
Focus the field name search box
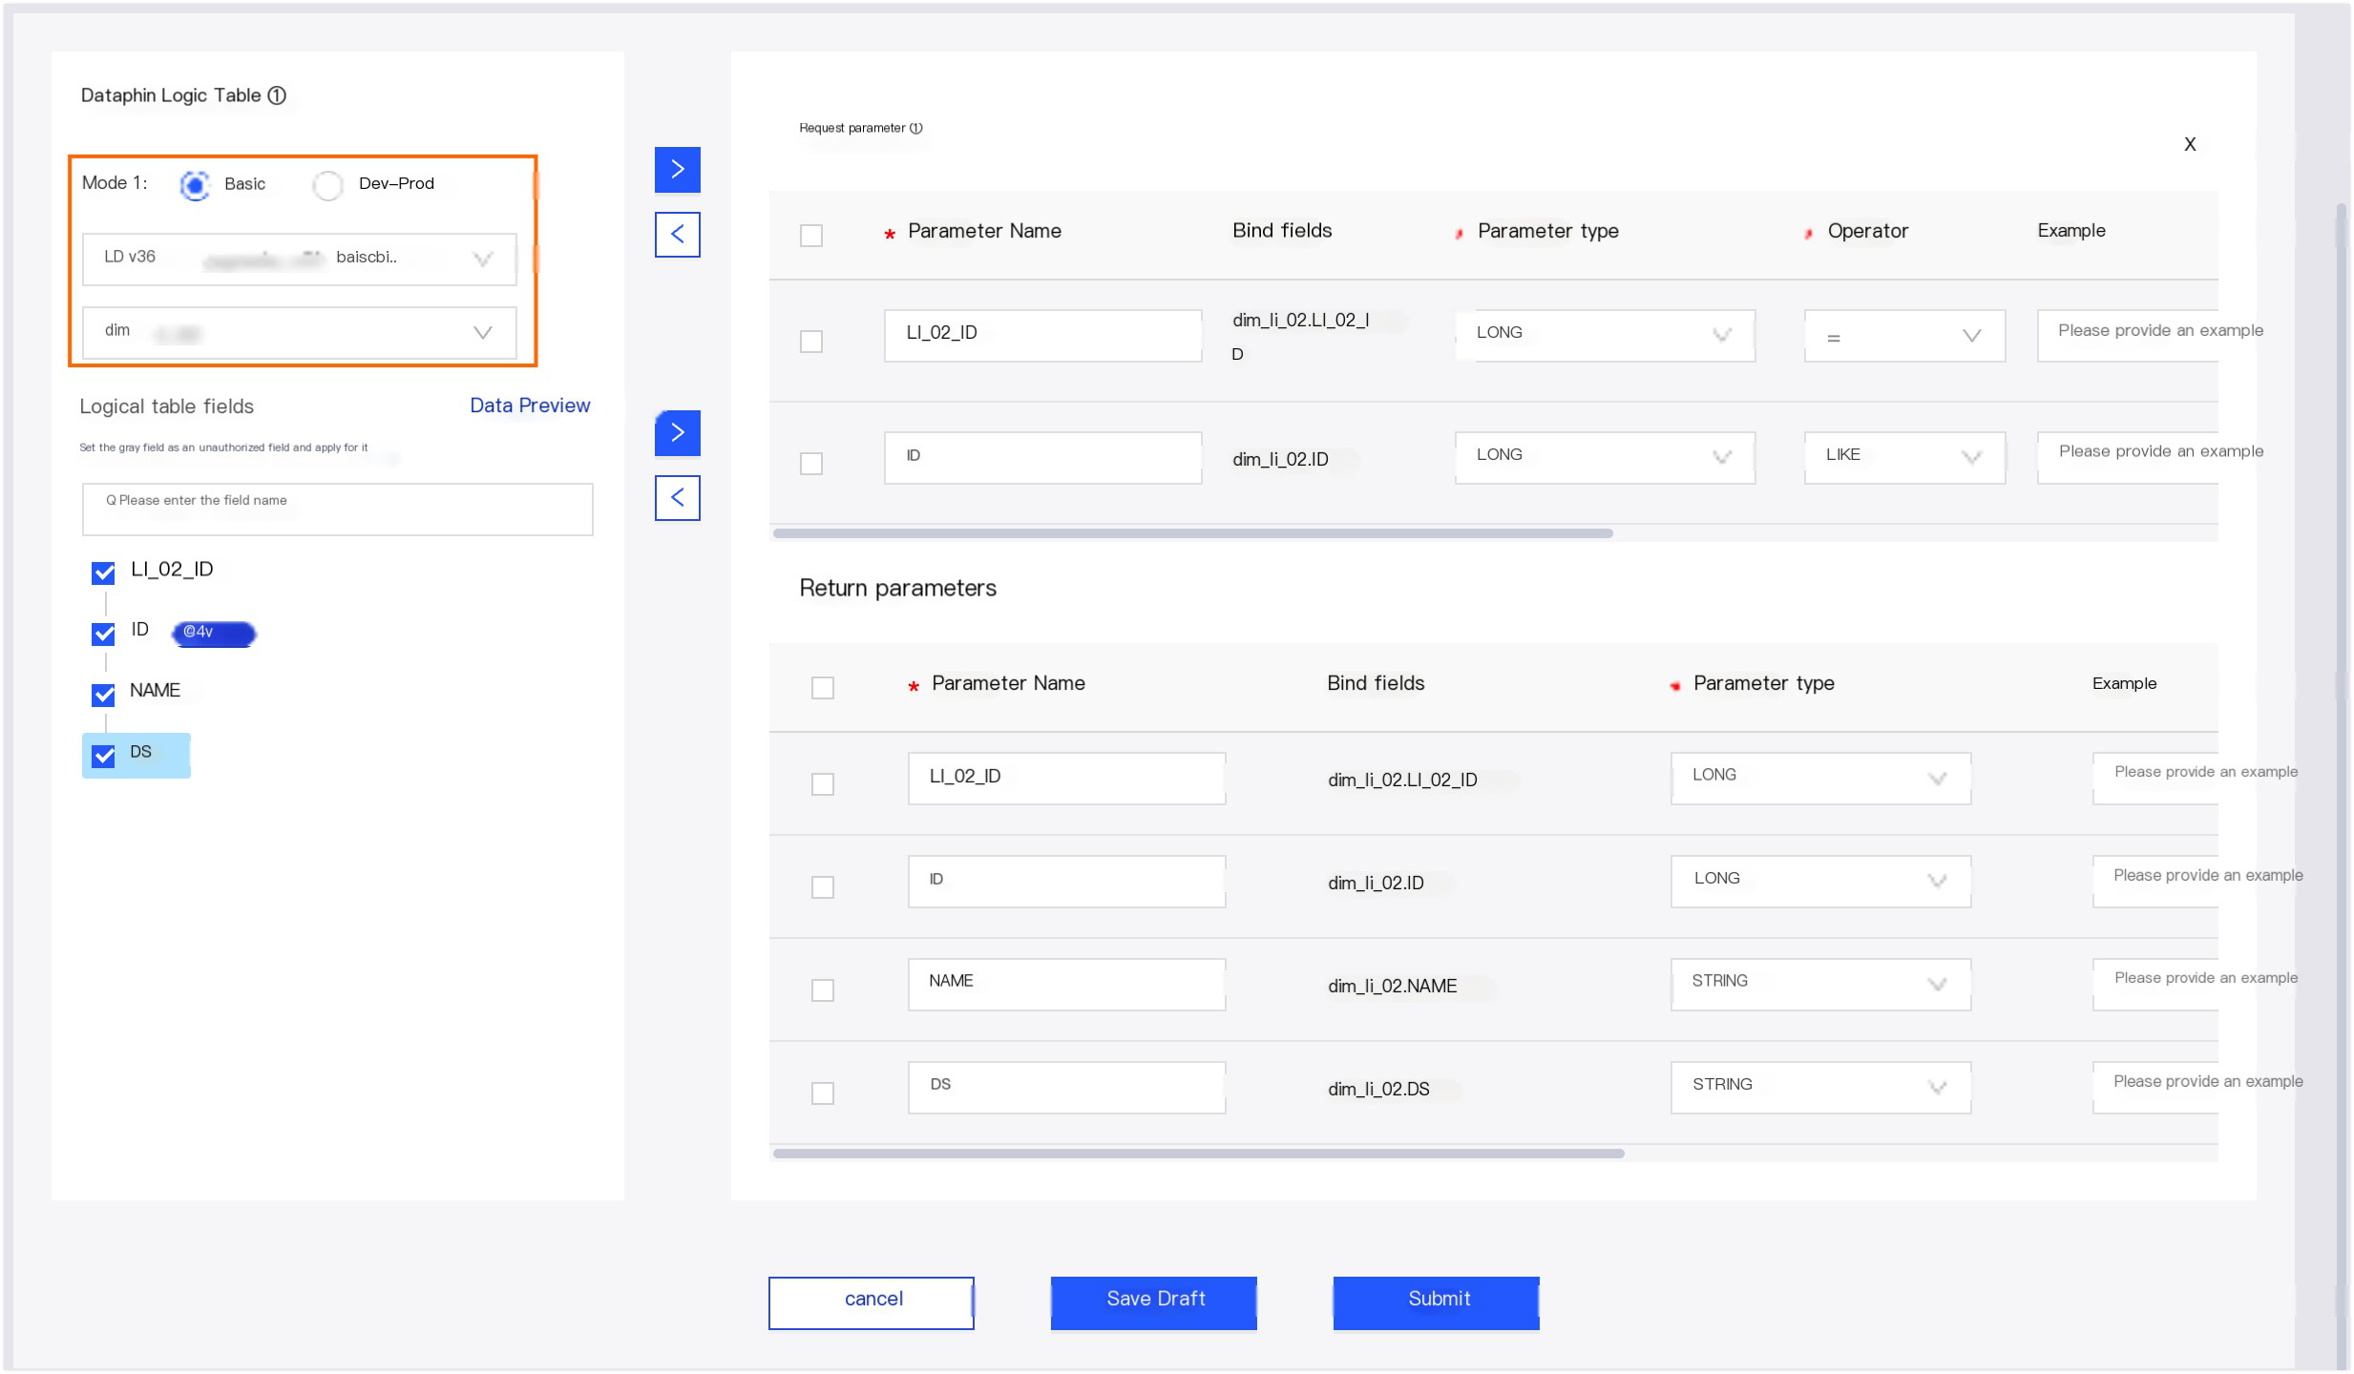(337, 509)
